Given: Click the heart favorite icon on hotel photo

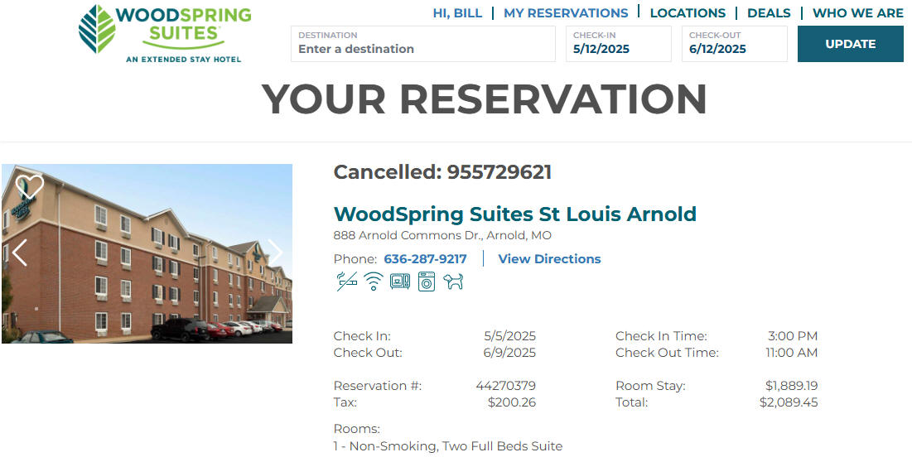Looking at the screenshot, I should 30,186.
